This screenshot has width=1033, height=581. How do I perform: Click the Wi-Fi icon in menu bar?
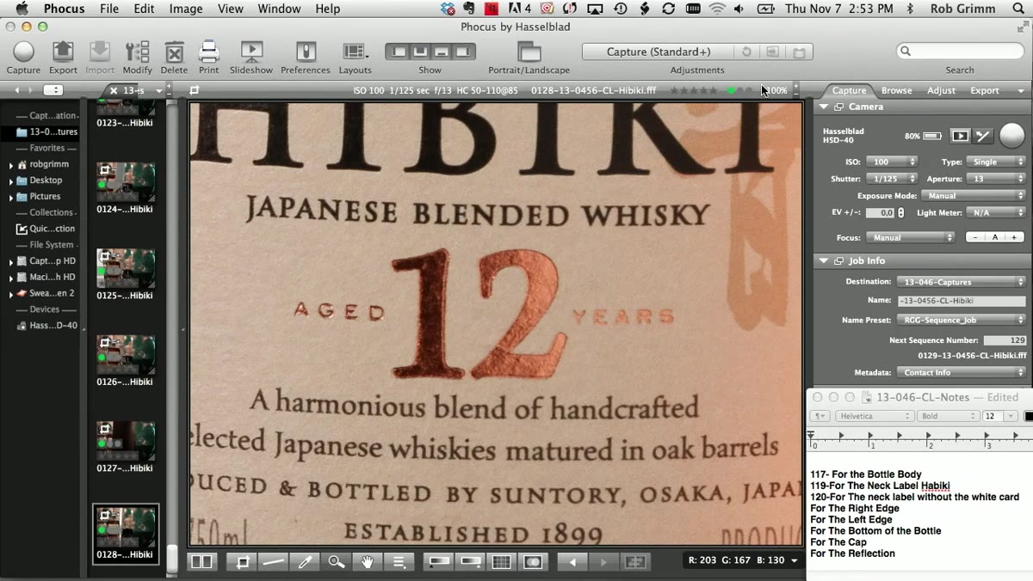(x=717, y=9)
